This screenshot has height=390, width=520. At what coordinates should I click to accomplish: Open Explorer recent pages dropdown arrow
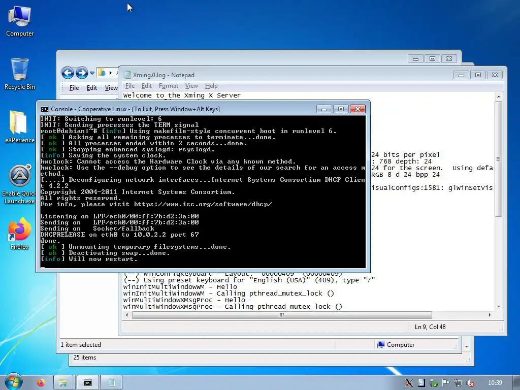click(92, 73)
